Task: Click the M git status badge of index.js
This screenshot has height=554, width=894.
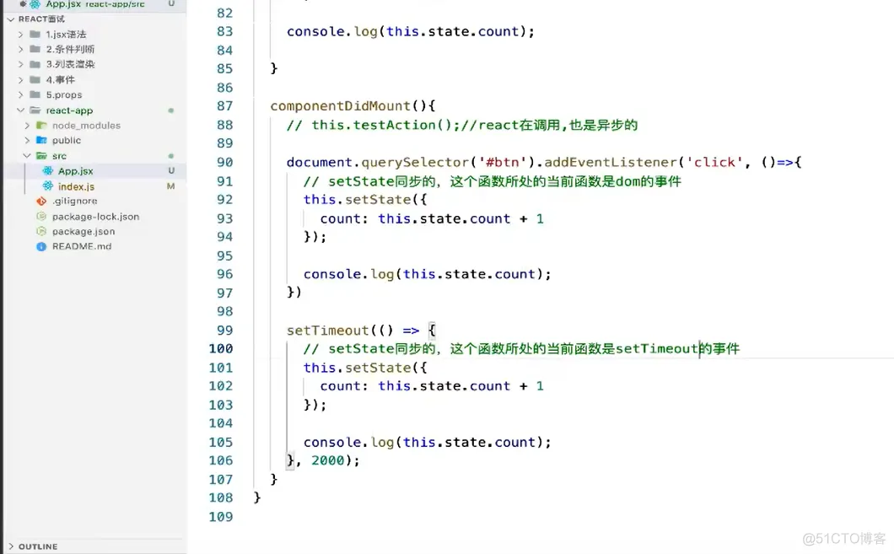Action: [170, 186]
